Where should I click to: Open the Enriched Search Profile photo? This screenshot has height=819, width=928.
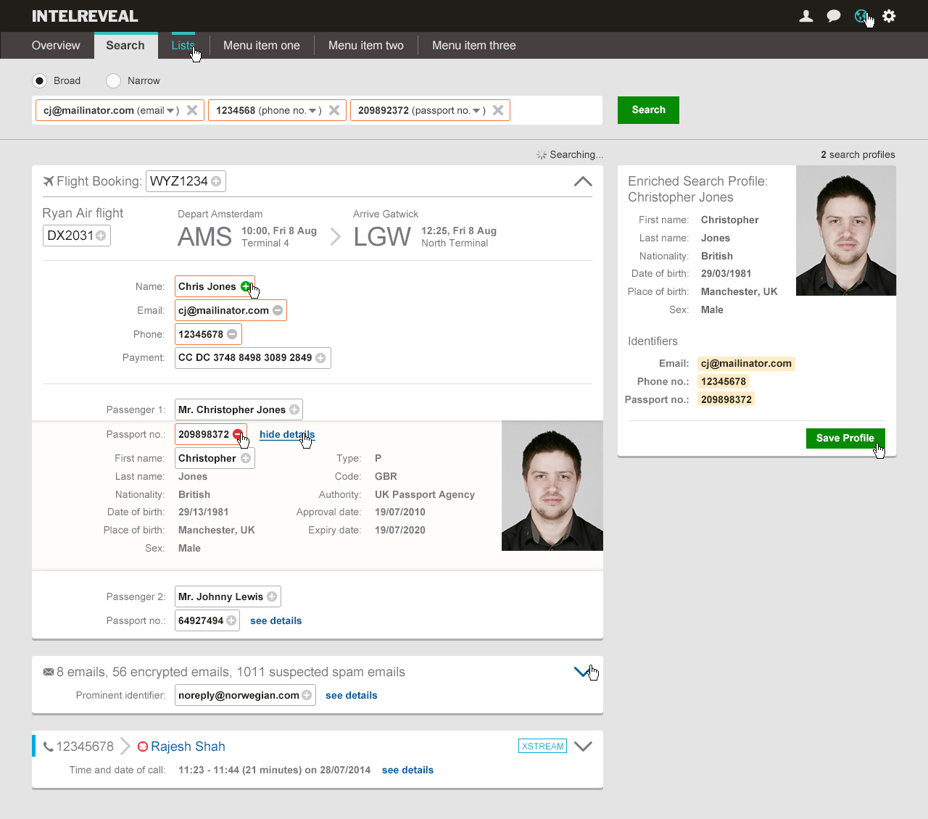pos(846,230)
